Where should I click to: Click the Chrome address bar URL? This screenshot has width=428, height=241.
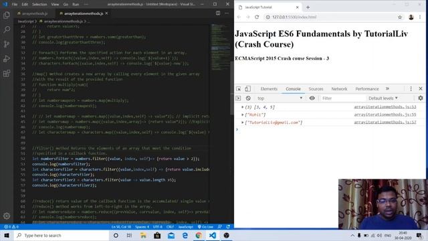tap(294, 17)
